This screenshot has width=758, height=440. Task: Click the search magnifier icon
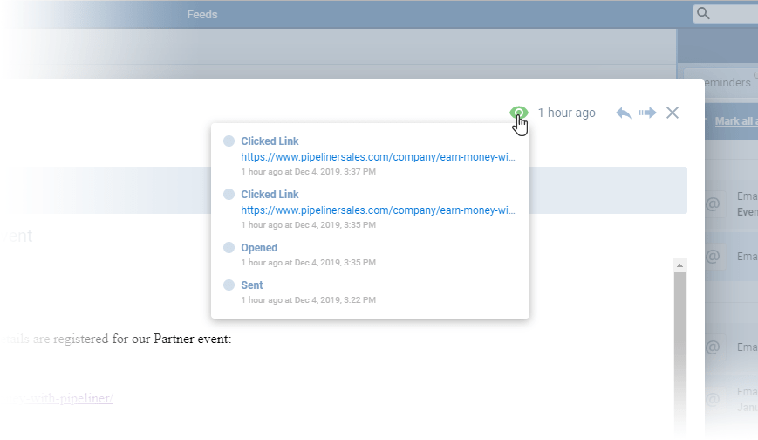[703, 14]
